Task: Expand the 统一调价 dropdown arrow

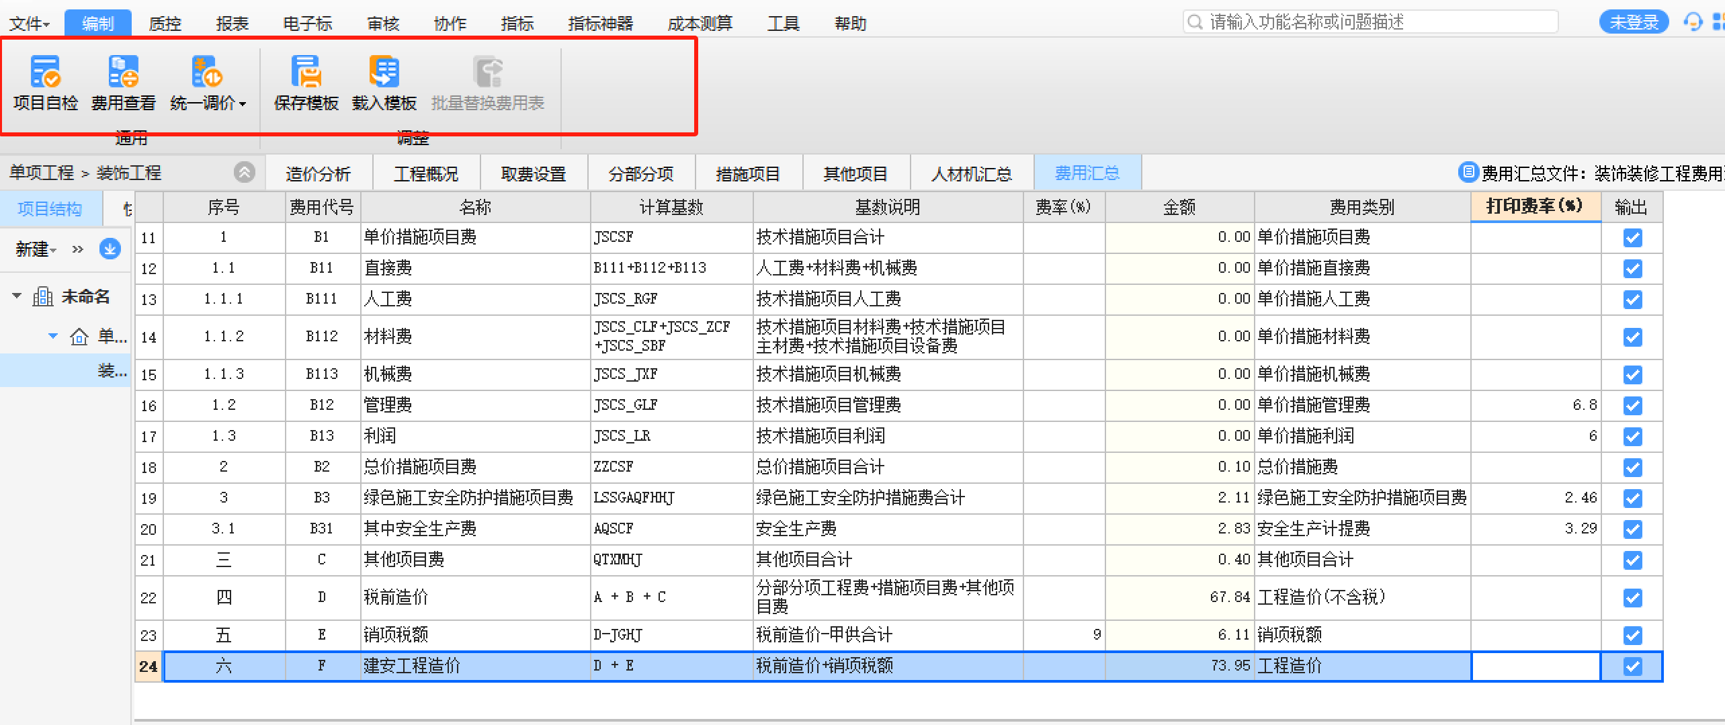Action: 243,104
